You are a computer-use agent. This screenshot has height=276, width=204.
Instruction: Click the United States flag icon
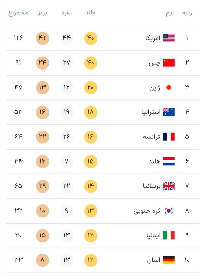click(x=169, y=38)
